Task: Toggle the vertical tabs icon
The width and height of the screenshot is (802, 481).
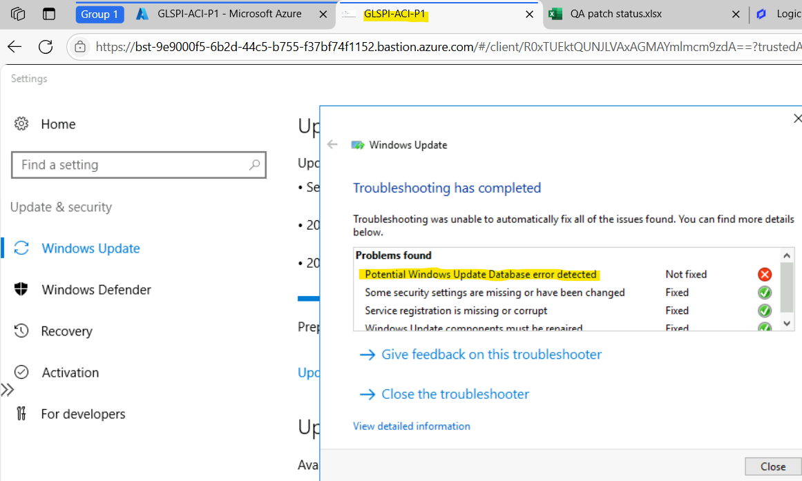Action: 49,14
